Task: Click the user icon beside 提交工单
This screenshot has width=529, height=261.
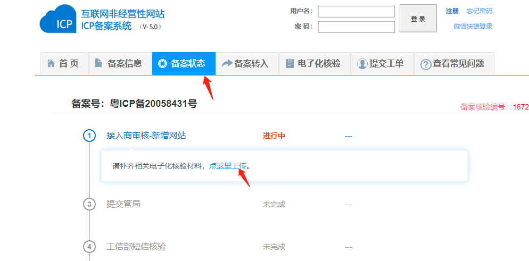Action: pyautogui.click(x=362, y=64)
